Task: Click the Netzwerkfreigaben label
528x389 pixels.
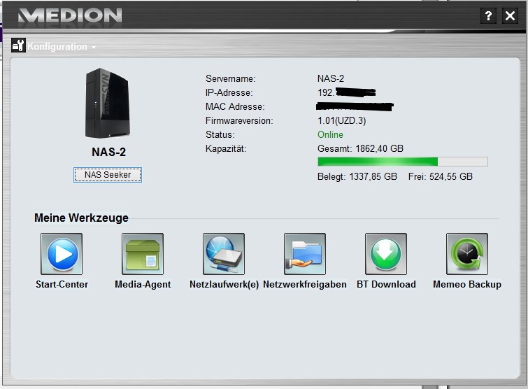Action: (x=305, y=285)
